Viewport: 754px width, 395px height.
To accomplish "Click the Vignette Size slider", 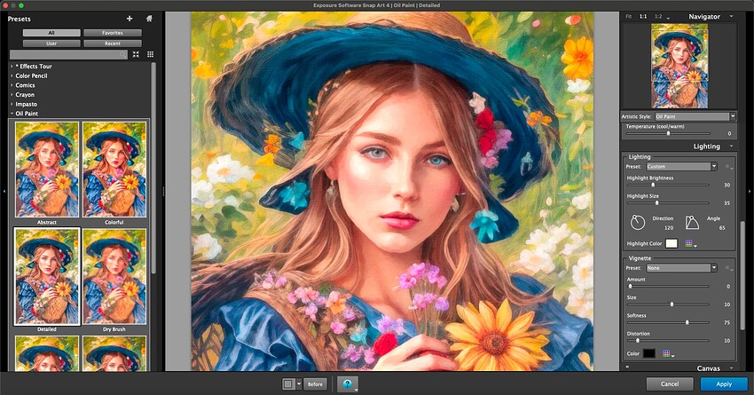I will (x=668, y=304).
